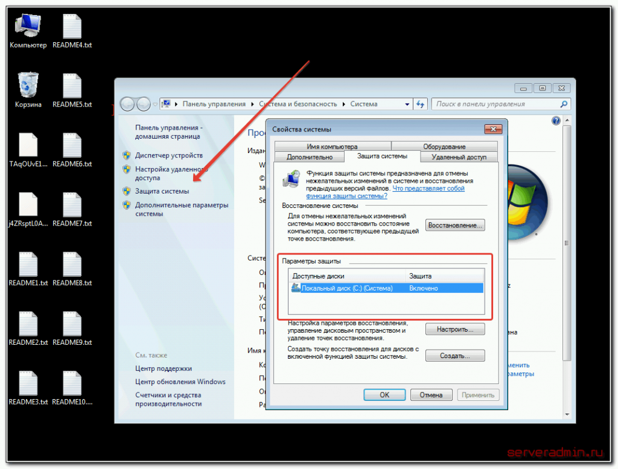618x469 pixels.
Task: Switch to the Имя компьютера tab
Action: point(331,146)
